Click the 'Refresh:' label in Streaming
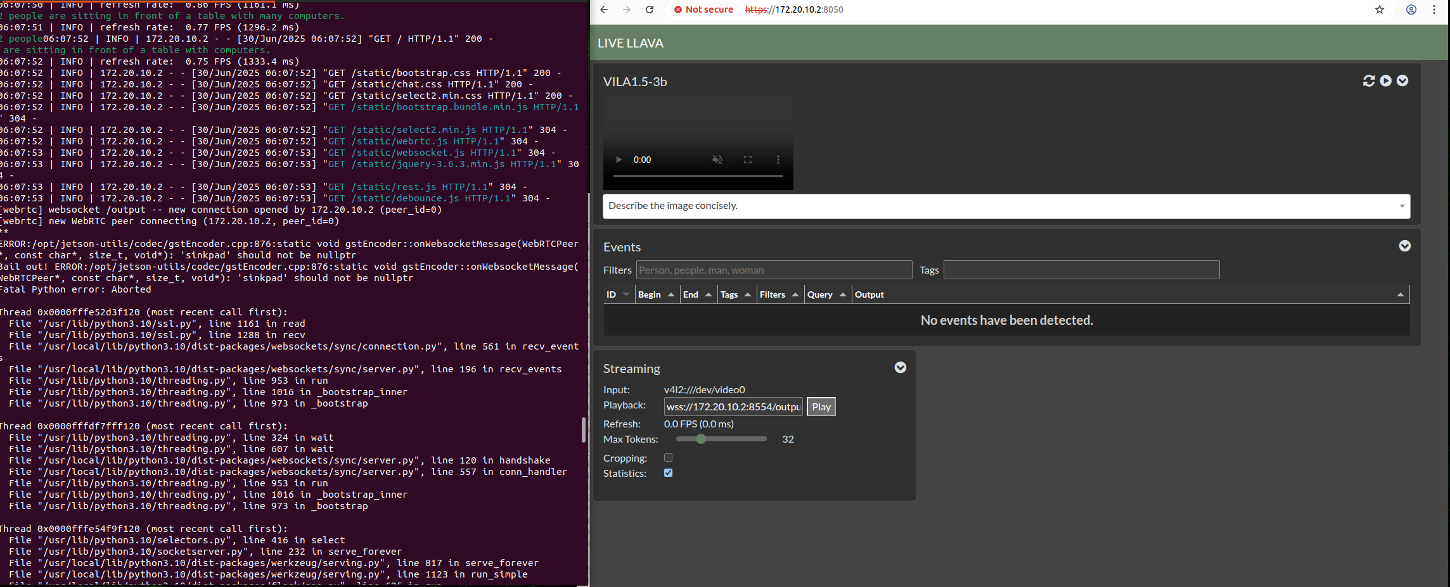 [622, 424]
